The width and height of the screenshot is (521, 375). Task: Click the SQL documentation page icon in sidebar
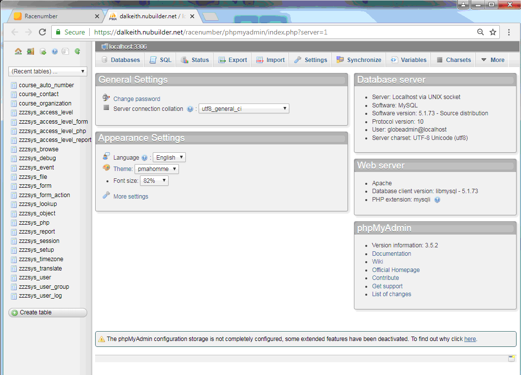(66, 51)
